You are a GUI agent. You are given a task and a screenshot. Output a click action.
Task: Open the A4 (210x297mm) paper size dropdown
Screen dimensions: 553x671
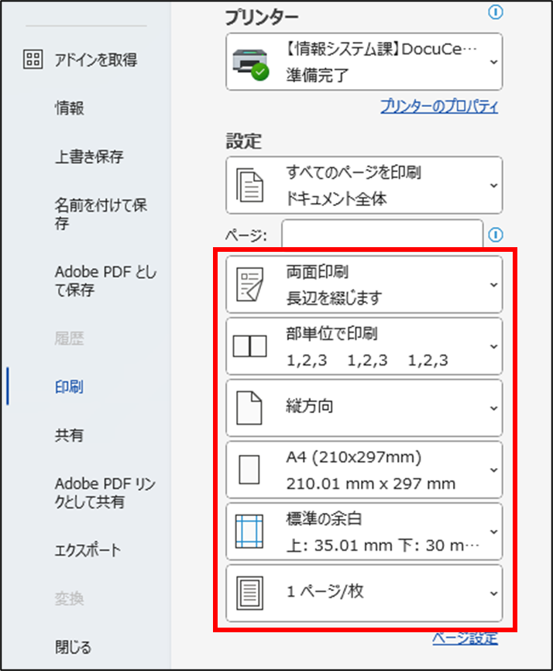pyautogui.click(x=364, y=470)
